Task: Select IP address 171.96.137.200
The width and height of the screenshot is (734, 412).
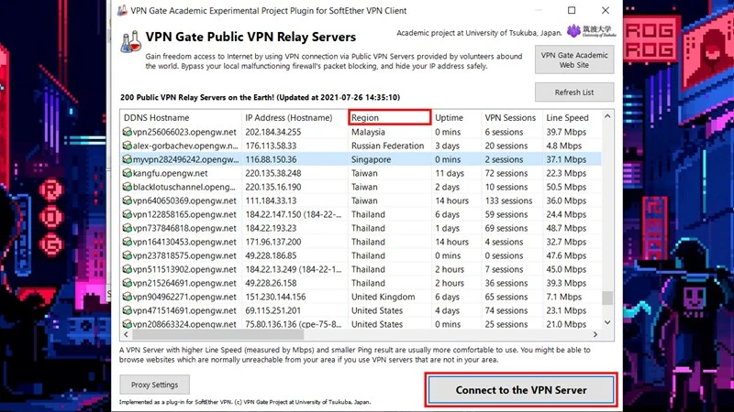Action: 273,242
